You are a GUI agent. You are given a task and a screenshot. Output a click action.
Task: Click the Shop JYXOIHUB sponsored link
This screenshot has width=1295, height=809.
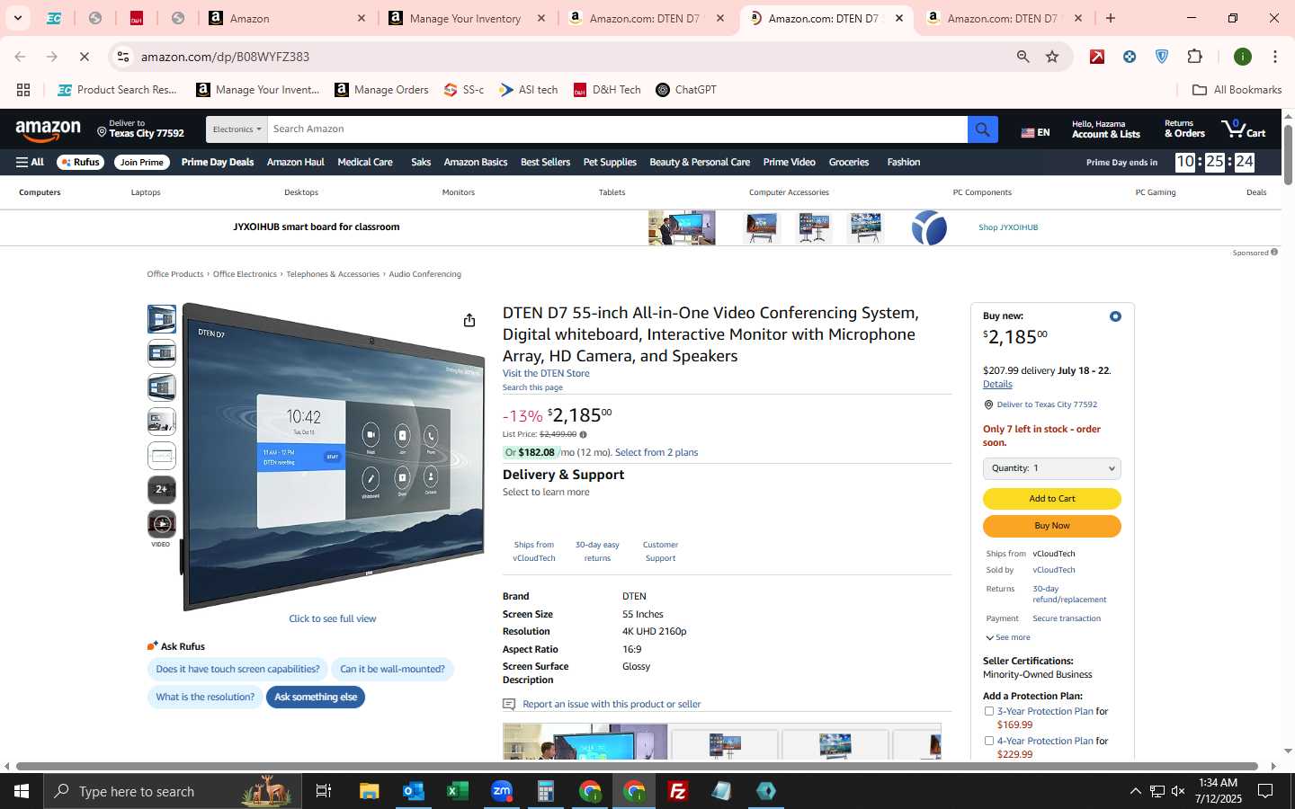point(1008,227)
